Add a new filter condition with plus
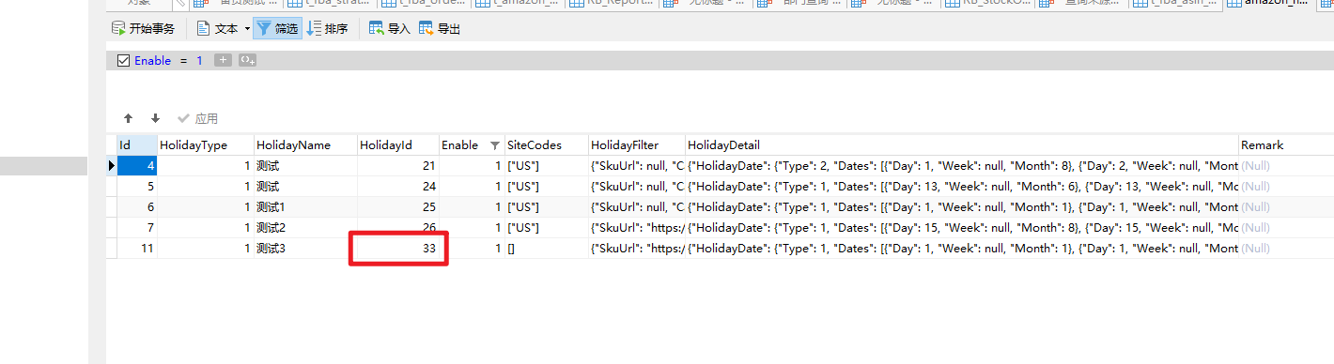The width and height of the screenshot is (1334, 364). click(223, 60)
